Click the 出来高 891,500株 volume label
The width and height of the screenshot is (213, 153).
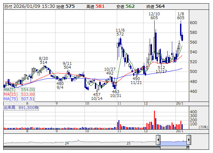coord(21,108)
